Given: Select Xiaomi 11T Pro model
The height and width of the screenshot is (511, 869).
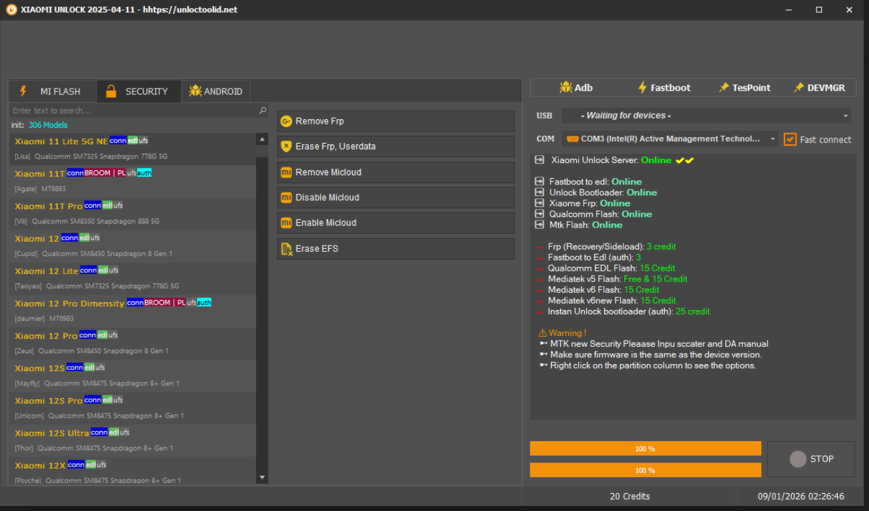Looking at the screenshot, I should click(132, 214).
